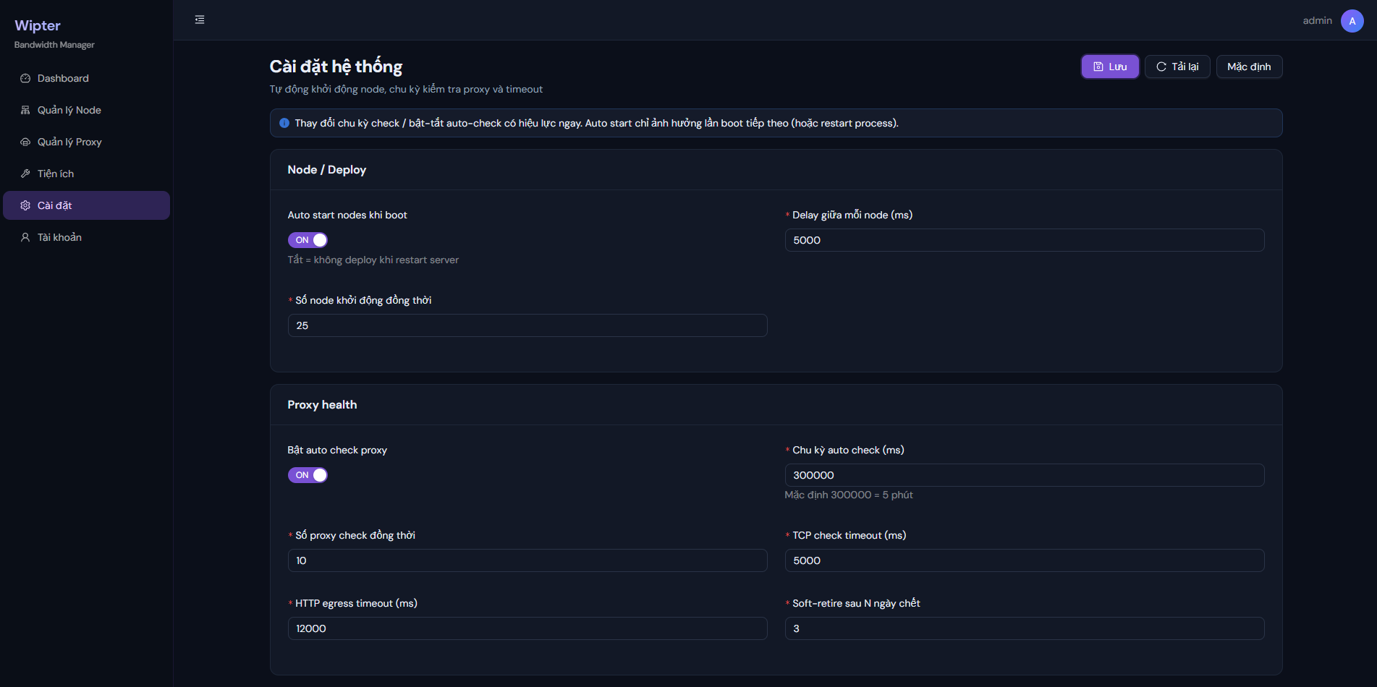Select the HTTP egress timeout input
The width and height of the screenshot is (1377, 687).
528,628
